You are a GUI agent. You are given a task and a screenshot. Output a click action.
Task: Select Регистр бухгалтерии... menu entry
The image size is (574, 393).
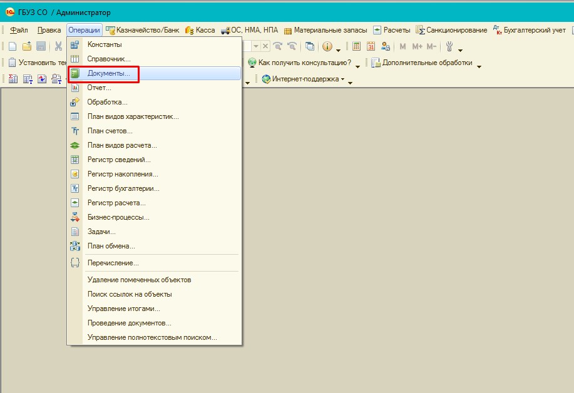123,188
